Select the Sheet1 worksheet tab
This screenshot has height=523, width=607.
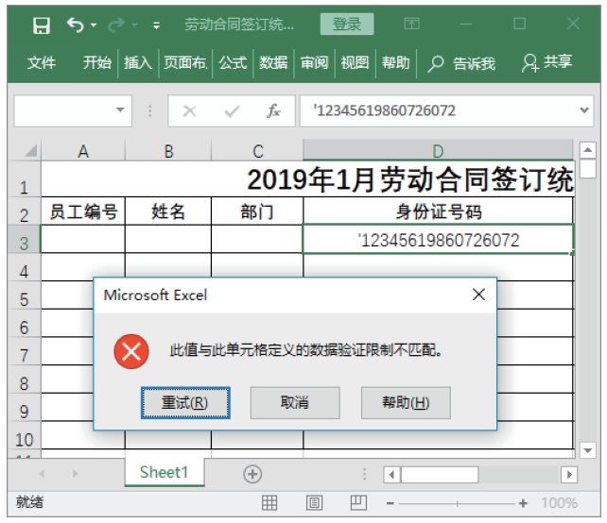click(165, 472)
